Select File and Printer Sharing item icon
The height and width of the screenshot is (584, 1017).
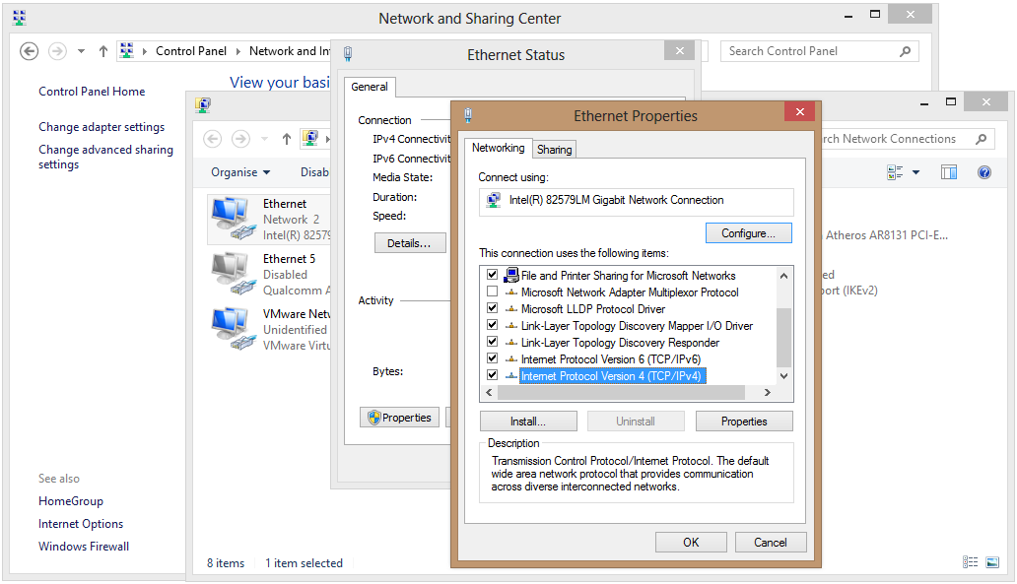tap(511, 275)
